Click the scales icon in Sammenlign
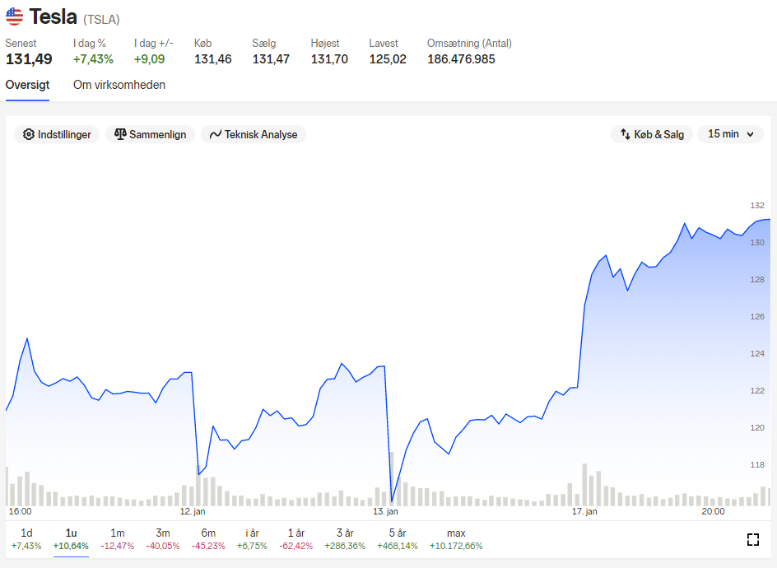 coord(120,134)
